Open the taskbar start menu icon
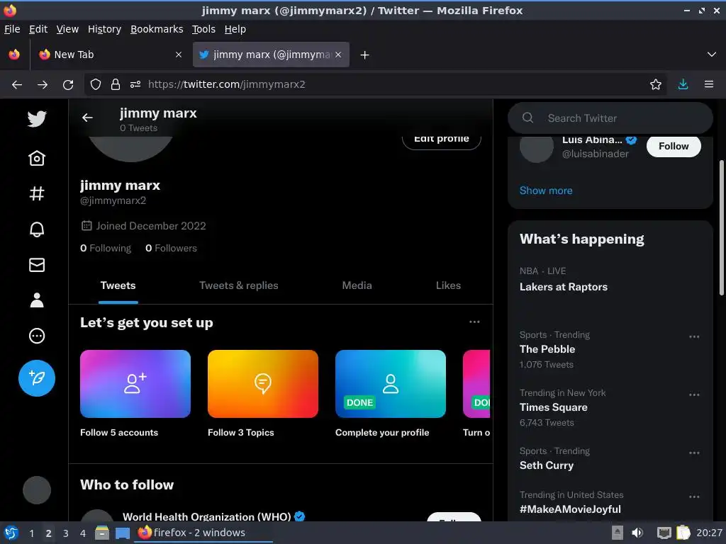The image size is (726, 544). click(x=11, y=533)
